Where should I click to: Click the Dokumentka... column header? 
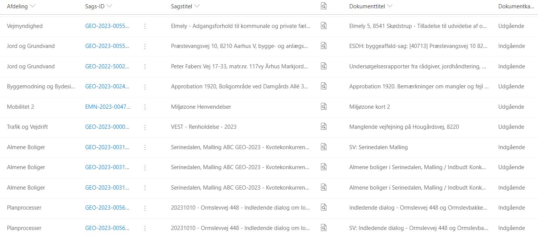tap(516, 6)
